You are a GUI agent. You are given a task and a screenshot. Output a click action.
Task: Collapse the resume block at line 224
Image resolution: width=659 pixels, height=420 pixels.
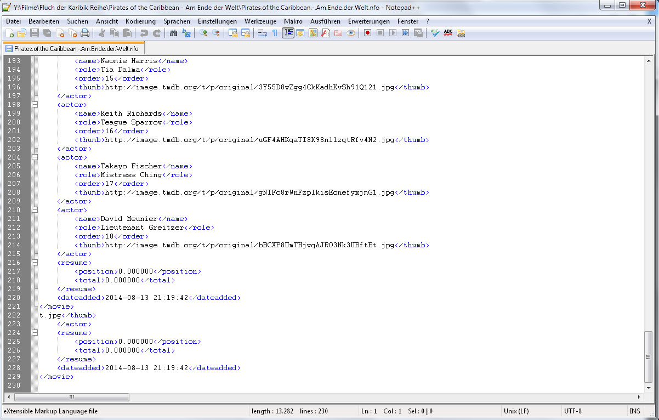[35, 333]
